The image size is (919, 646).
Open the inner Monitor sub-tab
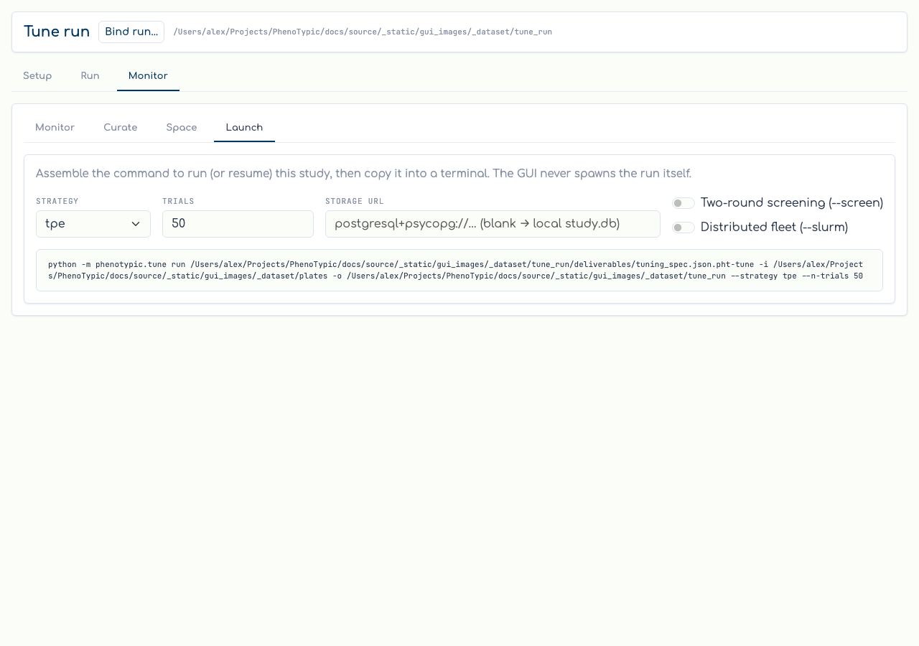point(55,127)
